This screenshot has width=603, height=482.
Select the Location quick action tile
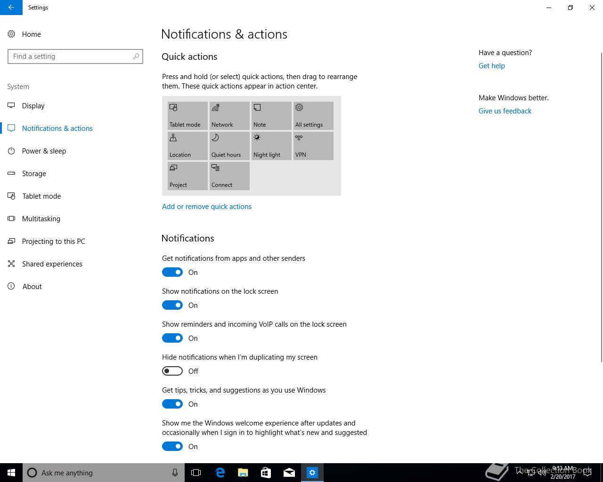pos(187,145)
